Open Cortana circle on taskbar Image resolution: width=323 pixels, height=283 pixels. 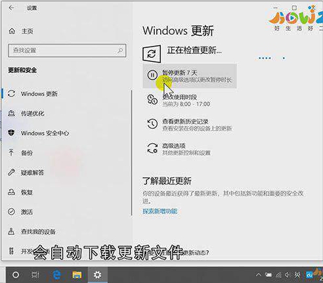click(x=16, y=274)
